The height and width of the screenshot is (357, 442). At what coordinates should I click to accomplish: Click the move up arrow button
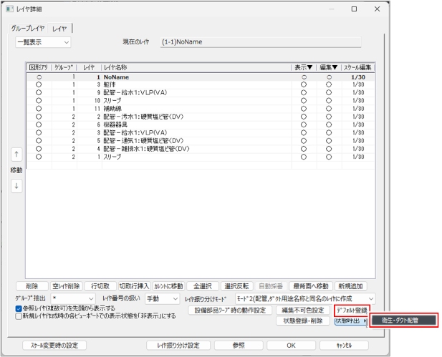pos(17,155)
